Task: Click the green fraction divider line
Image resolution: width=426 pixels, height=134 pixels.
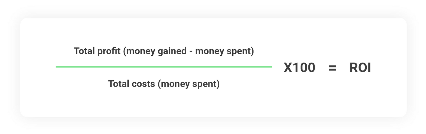Action: [164, 67]
